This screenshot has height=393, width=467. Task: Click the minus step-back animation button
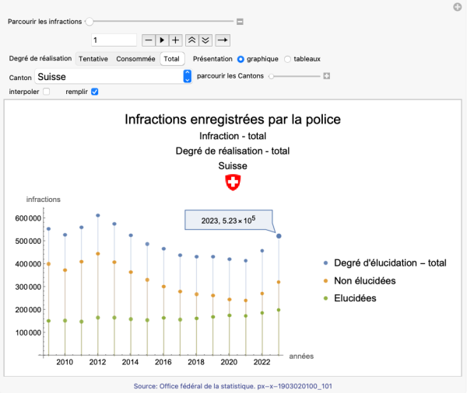coord(148,40)
